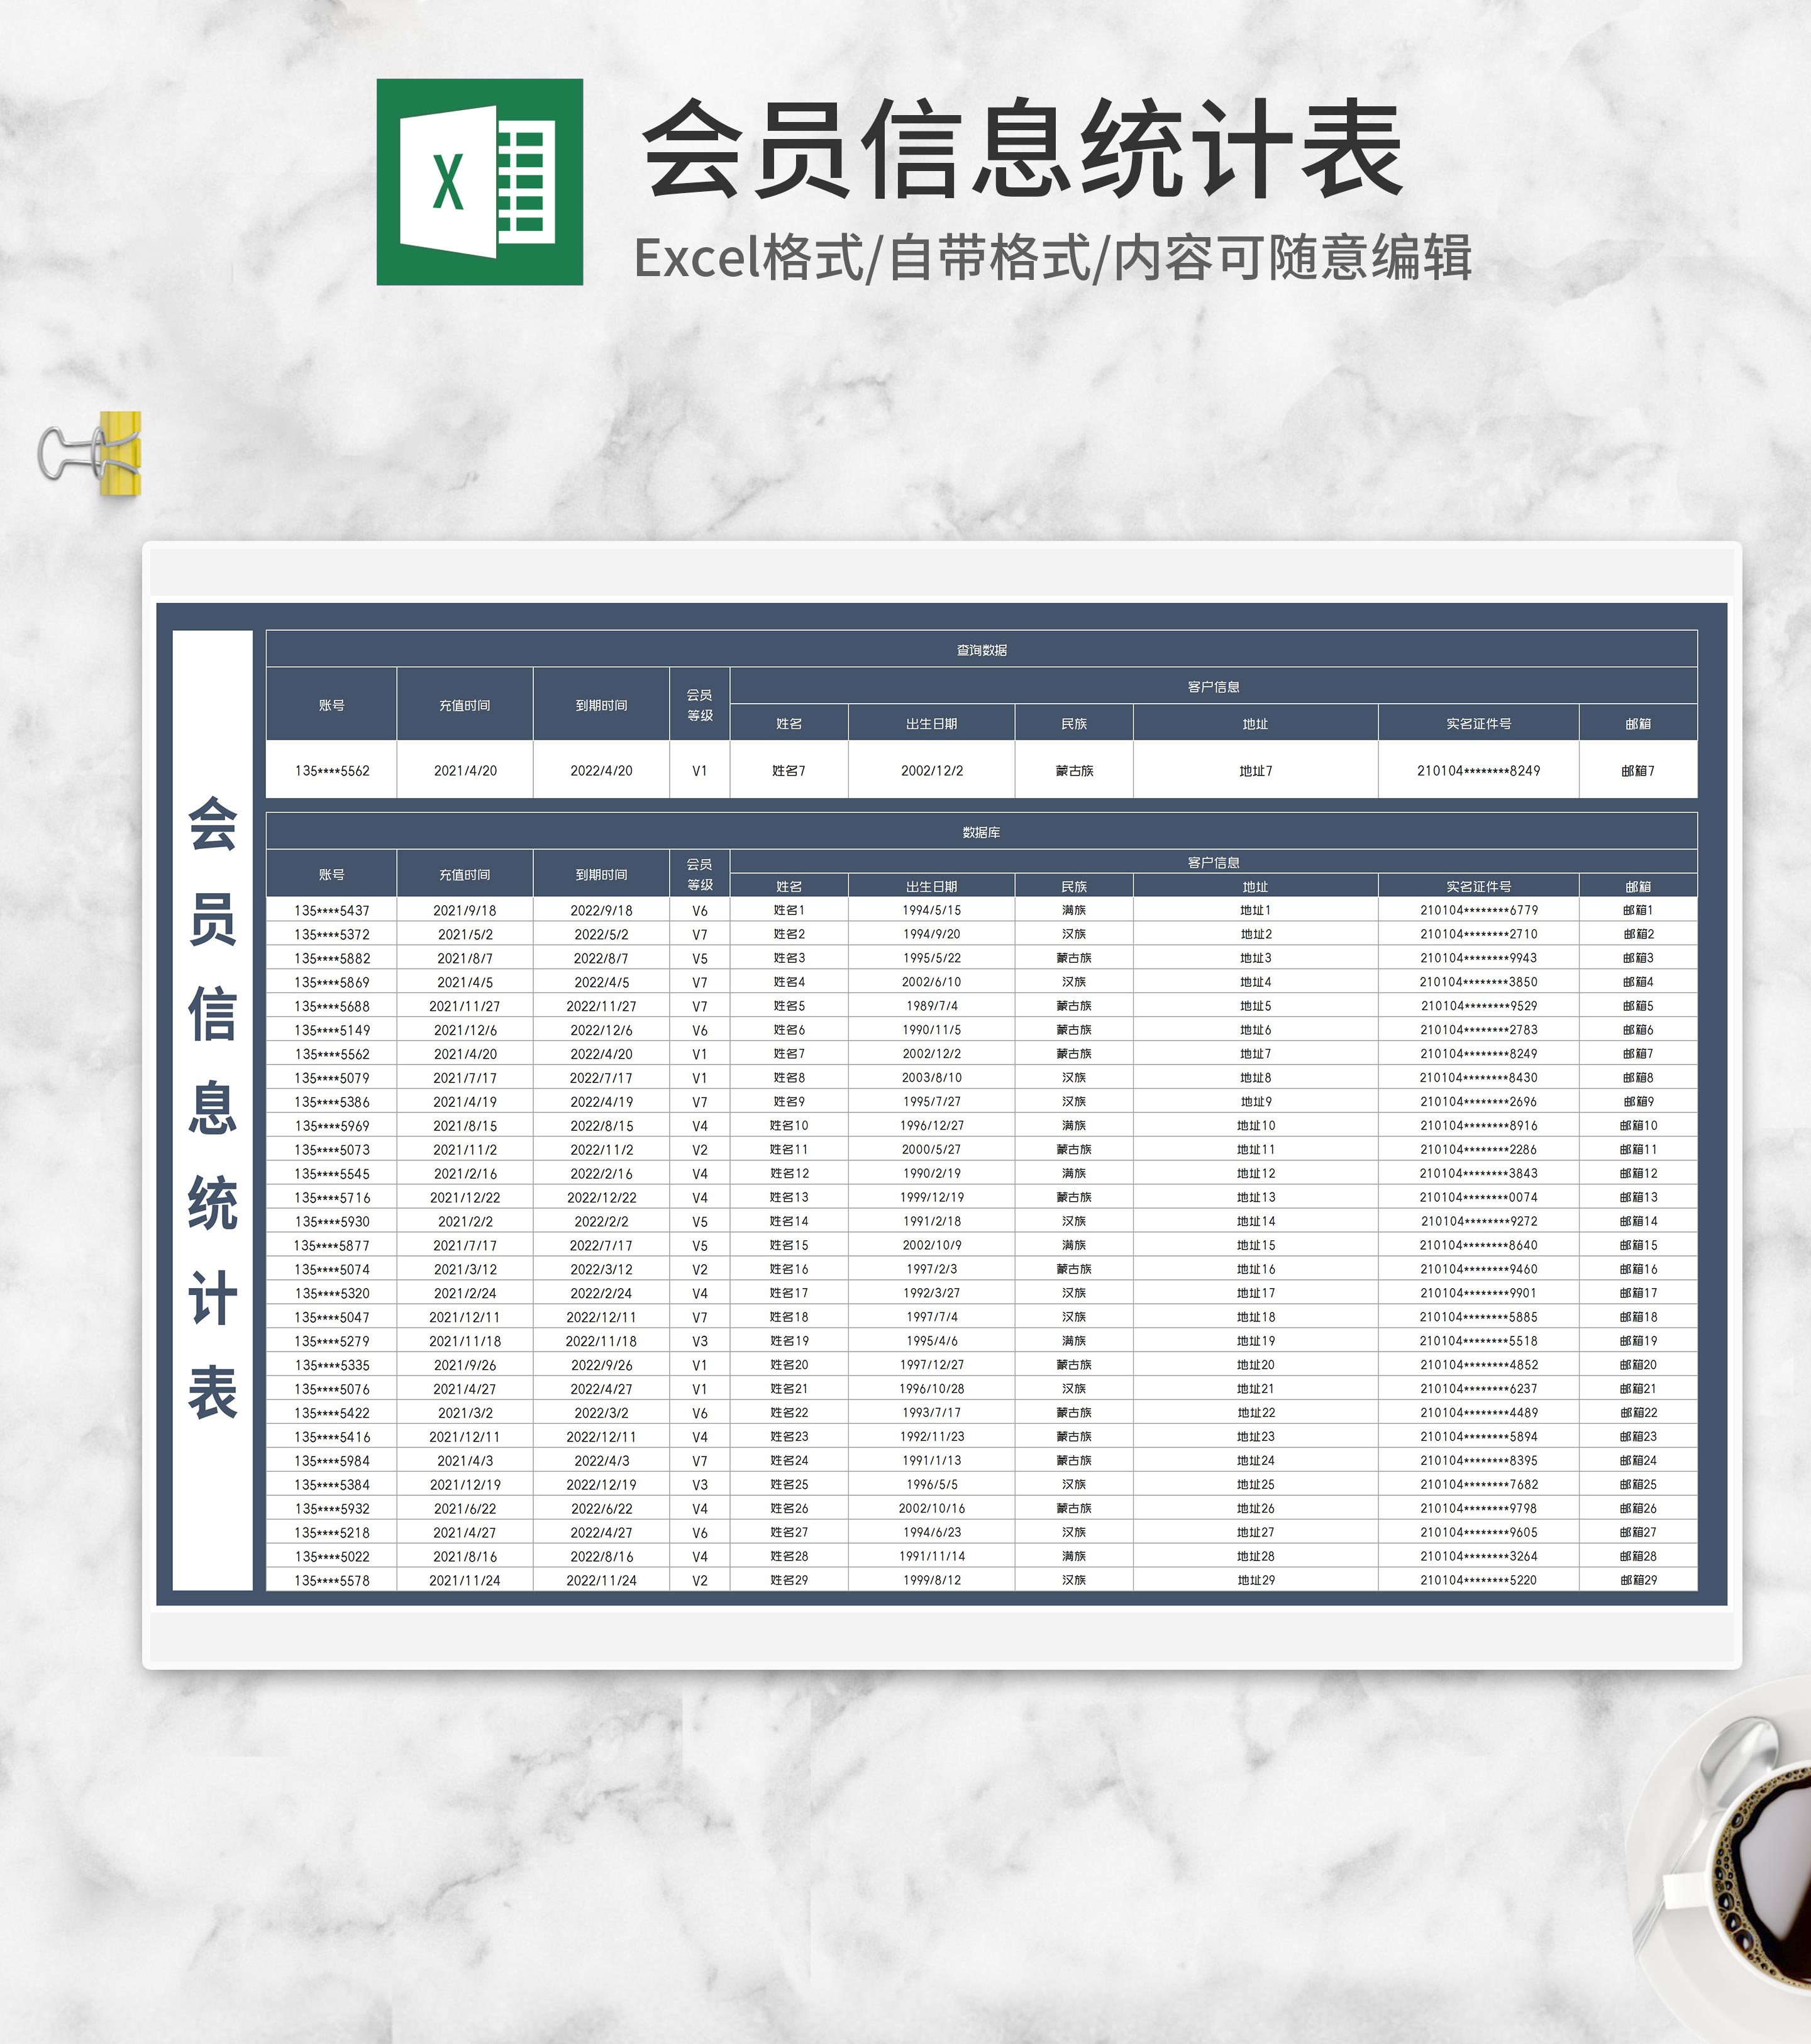Select the 数据库 section header
This screenshot has height=2044, width=1811.
click(980, 832)
